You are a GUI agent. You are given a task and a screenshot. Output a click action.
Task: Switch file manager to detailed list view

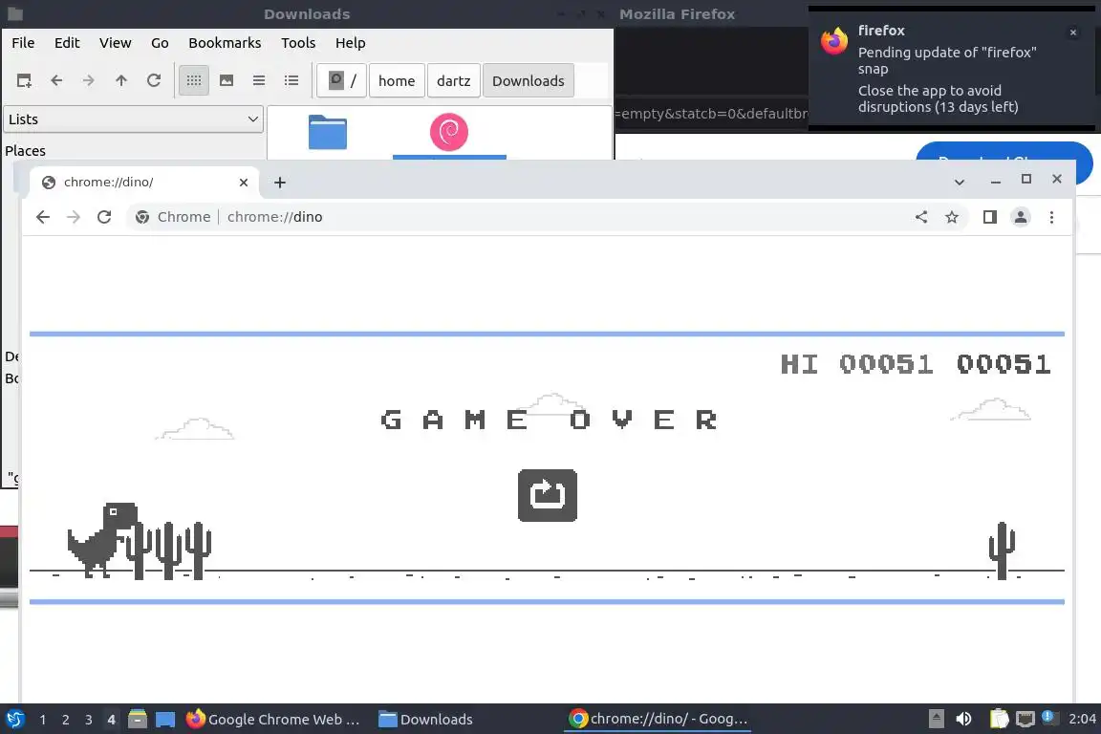tap(291, 81)
